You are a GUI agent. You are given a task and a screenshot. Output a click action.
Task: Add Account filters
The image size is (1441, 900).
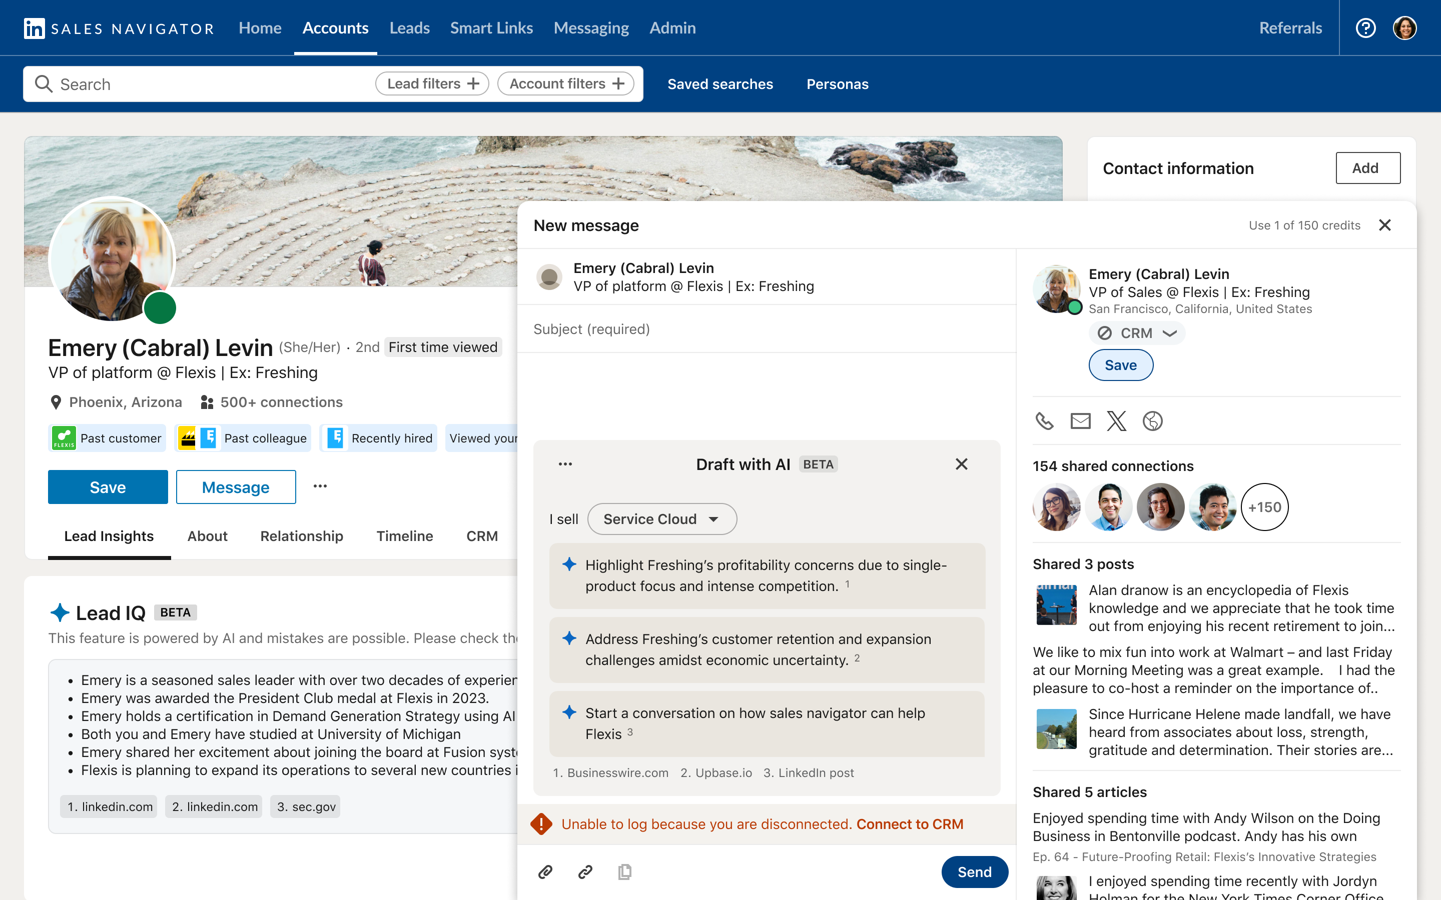(566, 84)
